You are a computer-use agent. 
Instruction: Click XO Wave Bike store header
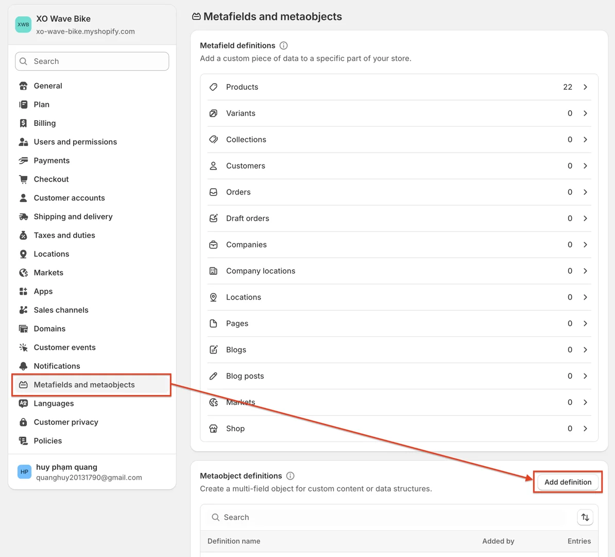(x=92, y=25)
